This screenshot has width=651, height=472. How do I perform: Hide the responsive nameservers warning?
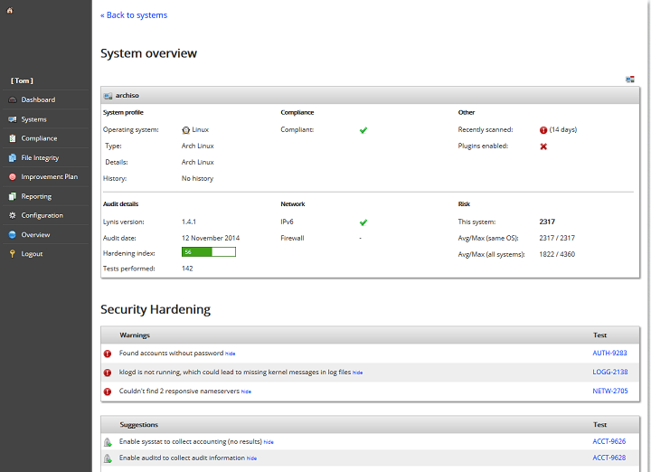(x=246, y=392)
